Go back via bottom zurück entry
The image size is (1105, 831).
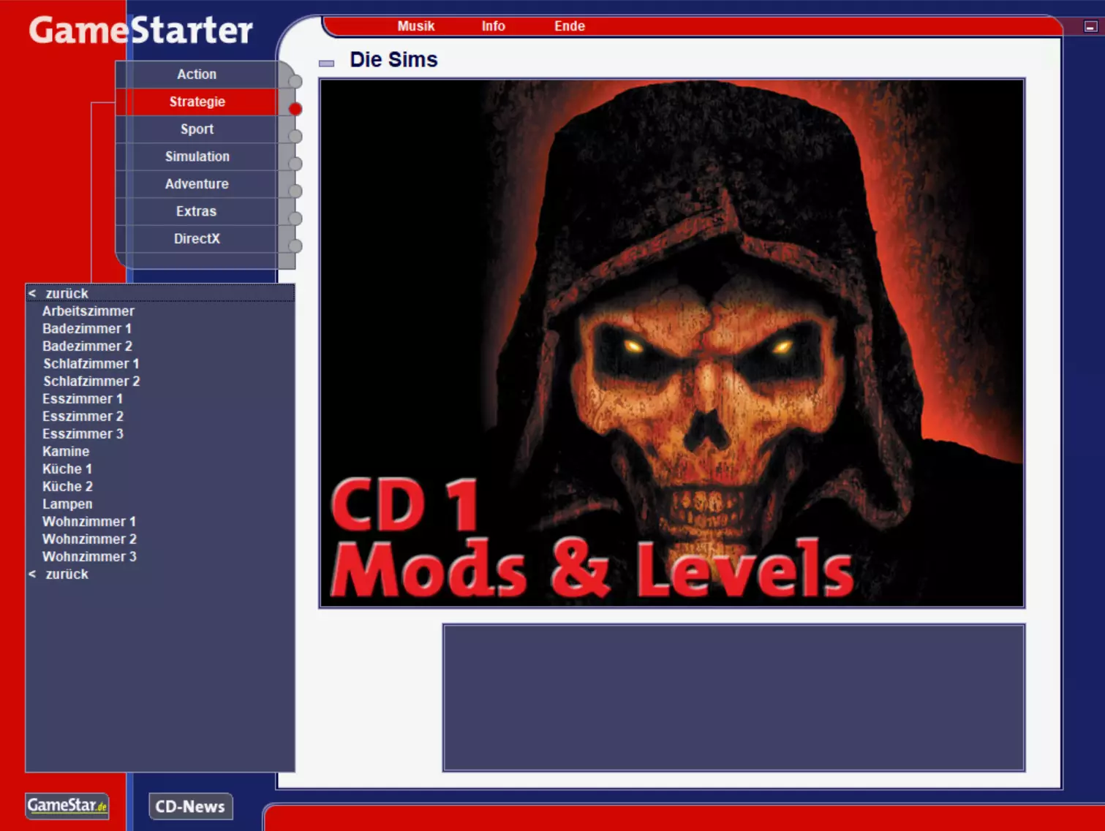(160, 574)
